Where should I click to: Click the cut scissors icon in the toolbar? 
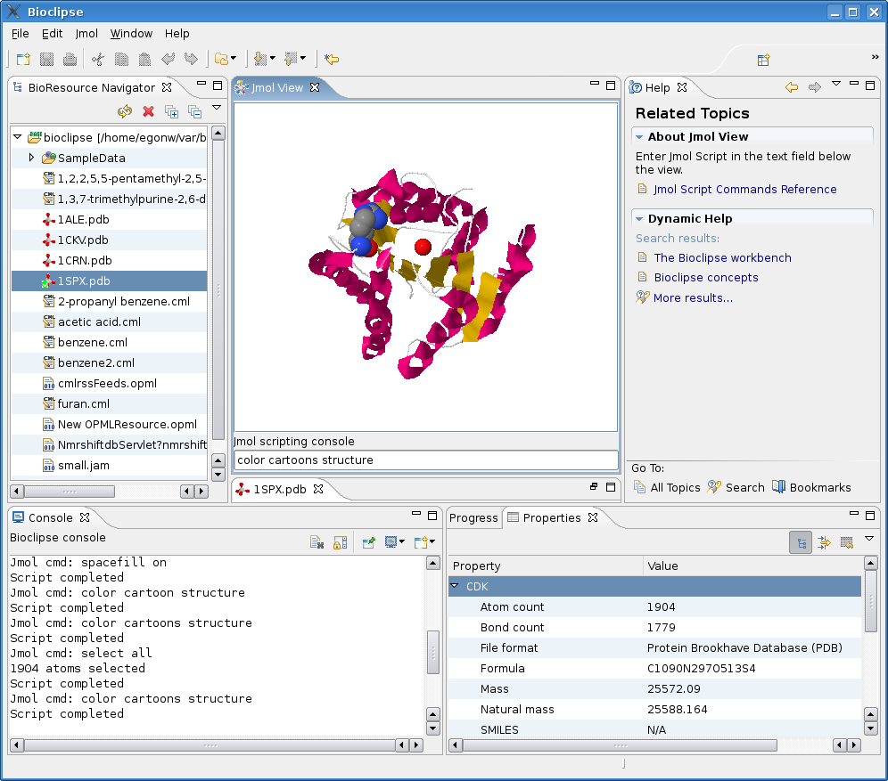[98, 59]
